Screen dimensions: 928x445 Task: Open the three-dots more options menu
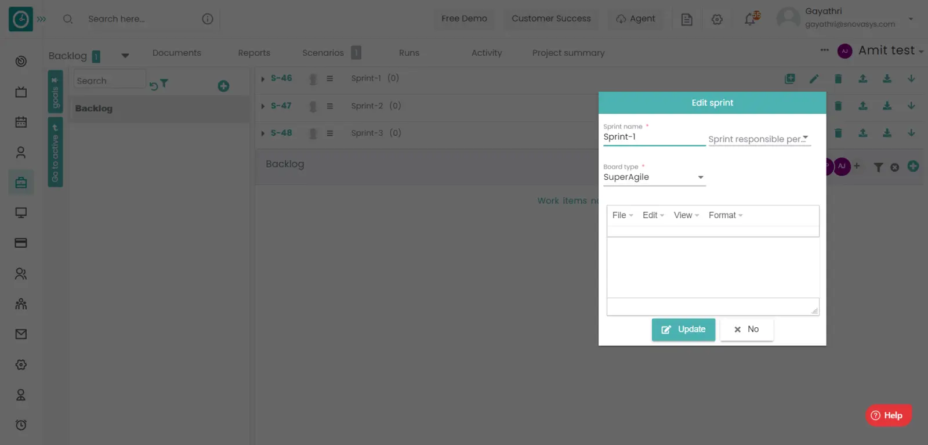[824, 50]
